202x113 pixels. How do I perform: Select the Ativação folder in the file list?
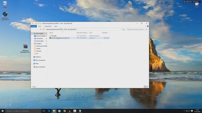click(54, 36)
